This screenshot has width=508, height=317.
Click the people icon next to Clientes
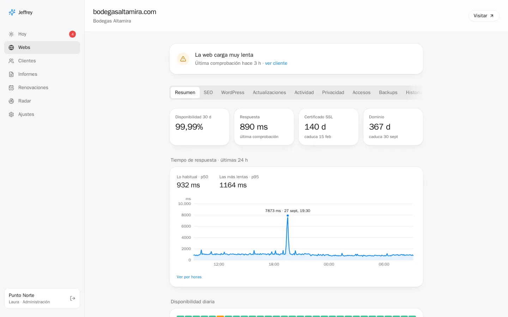(11, 61)
